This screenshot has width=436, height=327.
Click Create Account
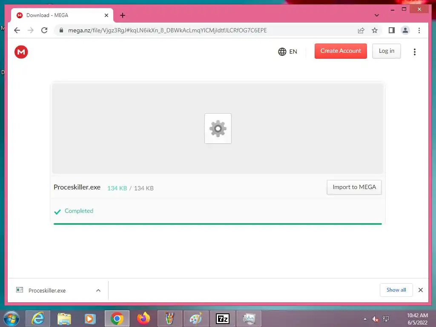(x=341, y=51)
